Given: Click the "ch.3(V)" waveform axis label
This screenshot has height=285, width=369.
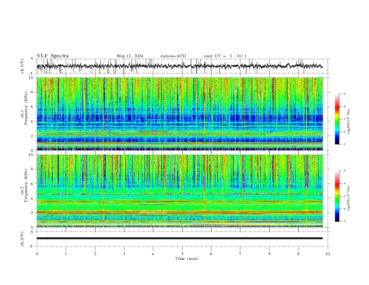Looking at the screenshot, I should 22,239.
